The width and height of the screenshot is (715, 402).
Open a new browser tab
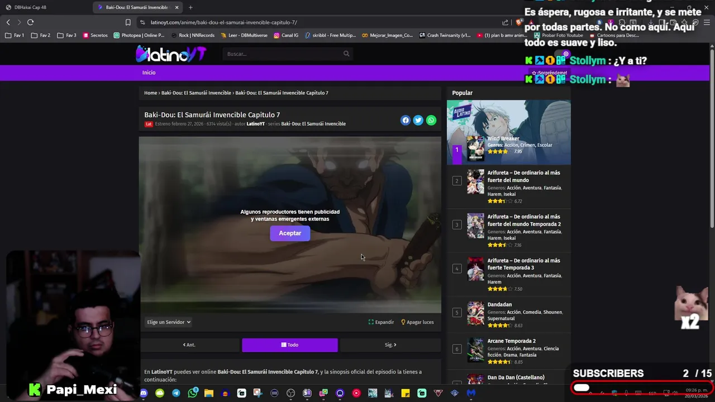(x=190, y=7)
